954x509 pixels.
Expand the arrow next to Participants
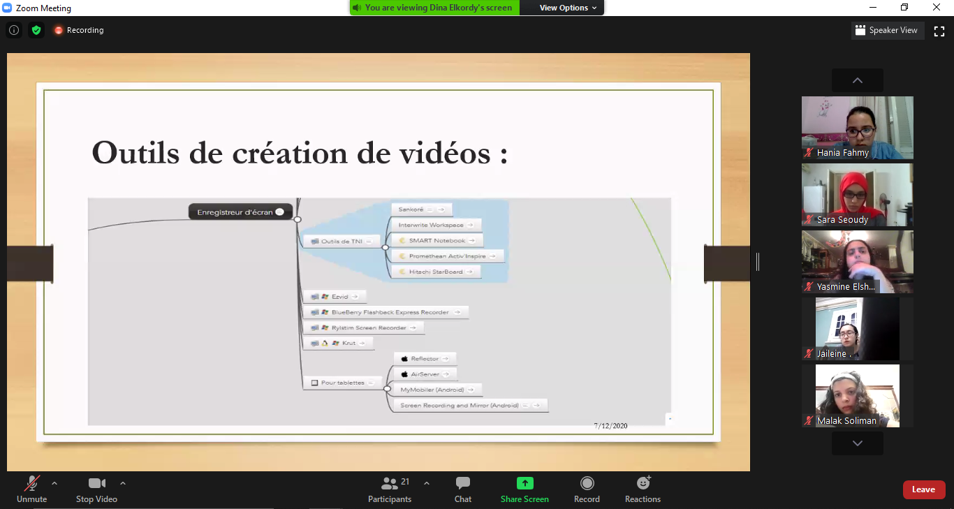pyautogui.click(x=427, y=482)
